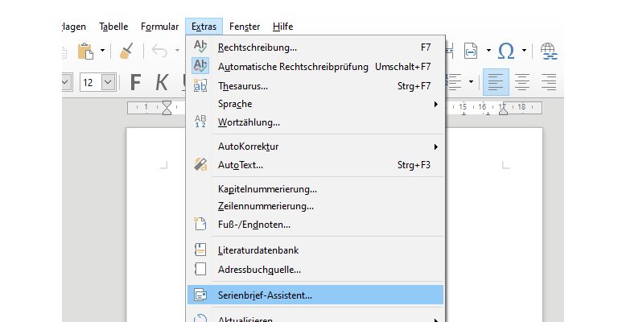Open the Fenster menu
Viewport: 618px width, 322px height.
(244, 27)
